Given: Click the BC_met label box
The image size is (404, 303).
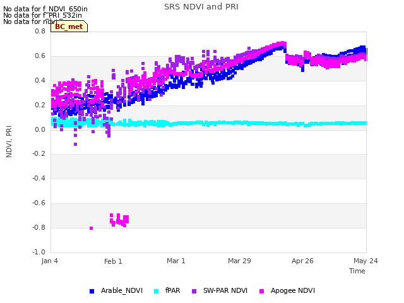Looking at the screenshot, I should 69,27.
